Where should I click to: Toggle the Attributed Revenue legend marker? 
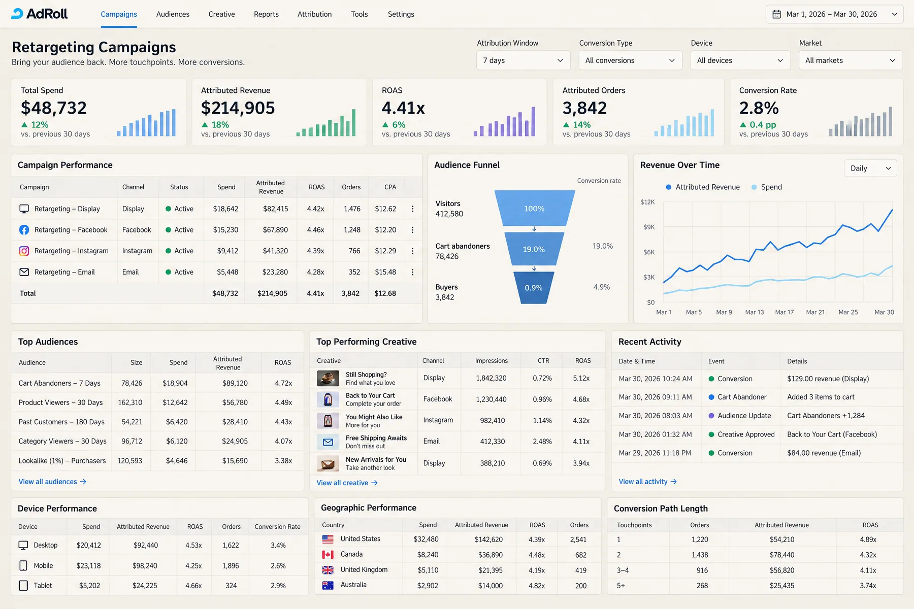tap(669, 187)
